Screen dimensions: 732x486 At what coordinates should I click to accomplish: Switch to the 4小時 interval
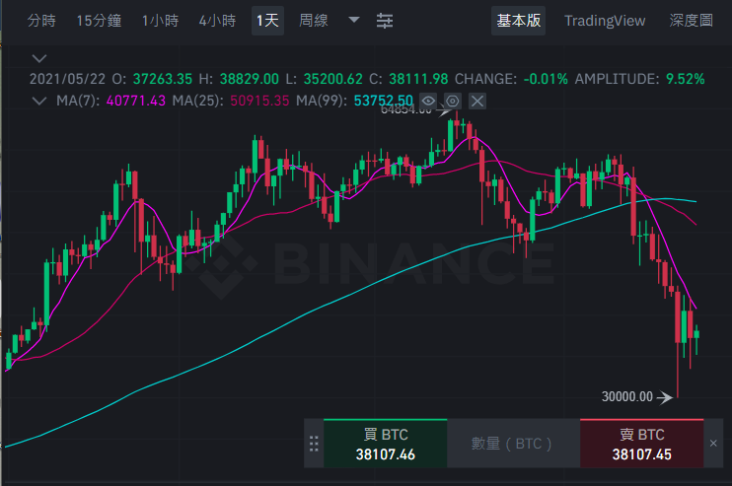coord(217,21)
